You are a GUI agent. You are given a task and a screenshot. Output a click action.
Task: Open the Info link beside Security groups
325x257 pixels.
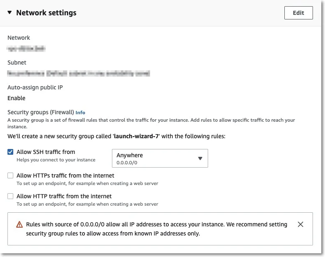(x=80, y=113)
